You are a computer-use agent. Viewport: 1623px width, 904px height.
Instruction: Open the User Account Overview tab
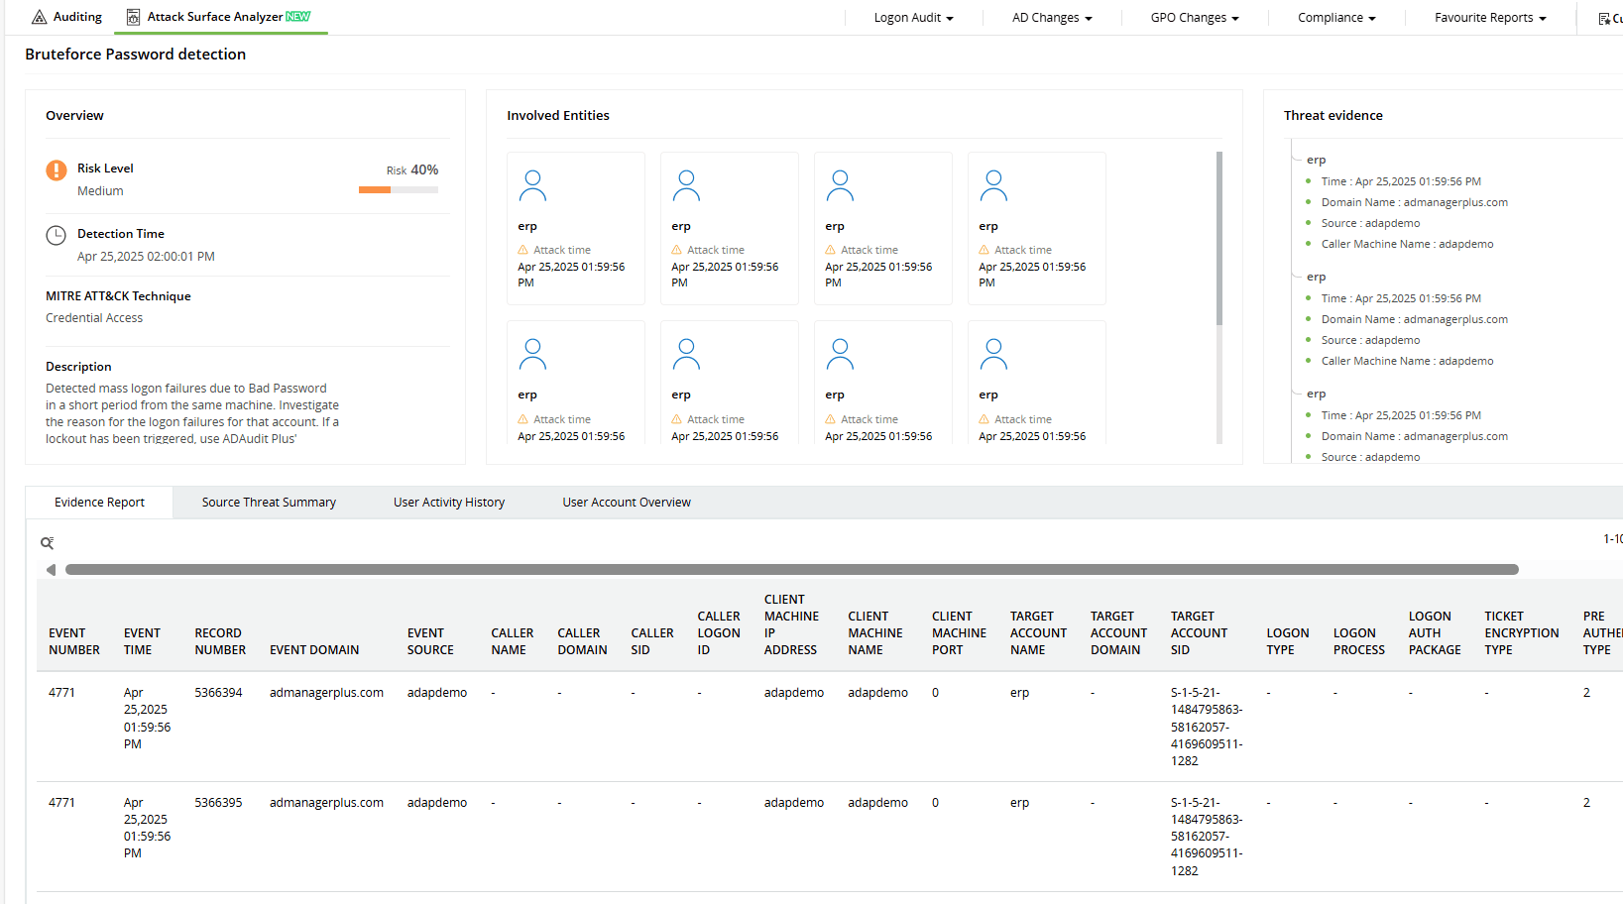tap(626, 502)
